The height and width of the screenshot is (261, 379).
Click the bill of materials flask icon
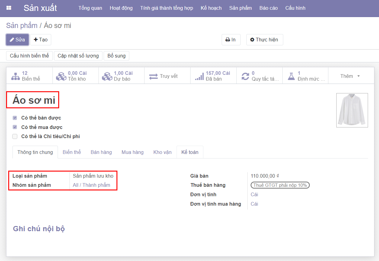pos(291,76)
